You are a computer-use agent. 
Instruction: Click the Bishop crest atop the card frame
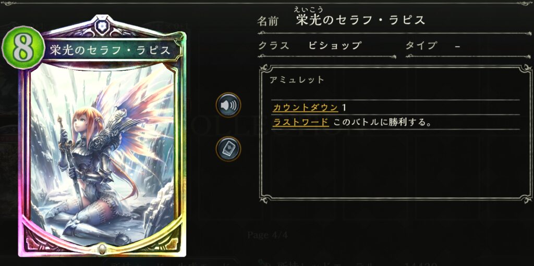pos(101,25)
